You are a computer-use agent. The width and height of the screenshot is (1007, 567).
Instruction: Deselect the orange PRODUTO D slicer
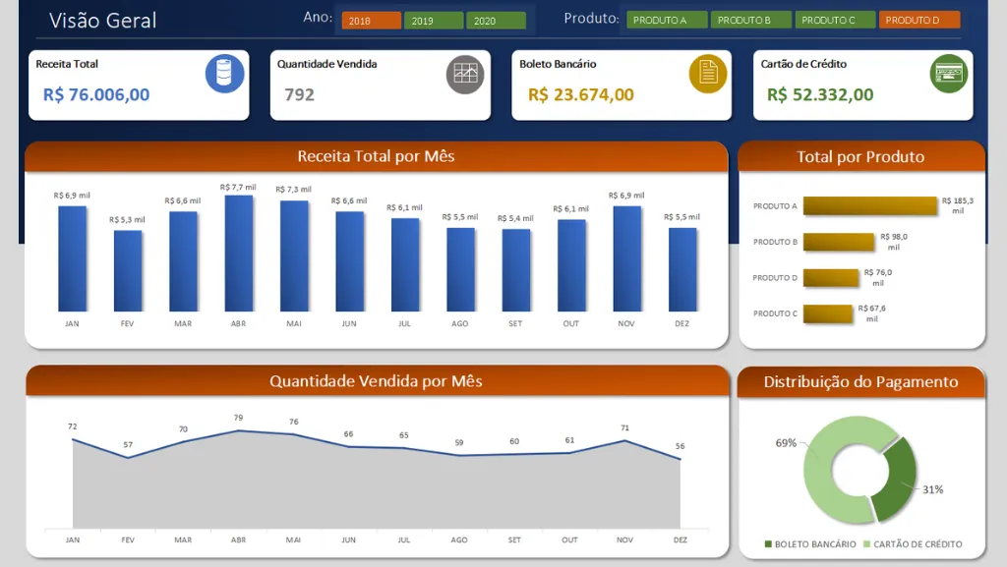[918, 20]
